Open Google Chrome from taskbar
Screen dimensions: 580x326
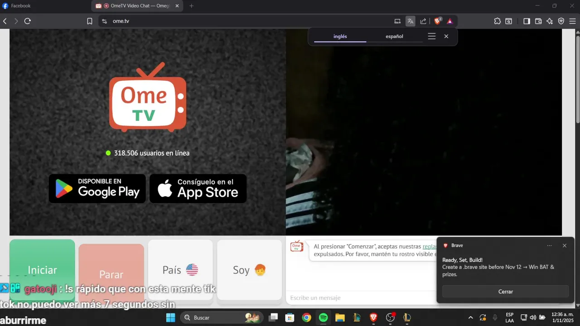[x=306, y=317]
